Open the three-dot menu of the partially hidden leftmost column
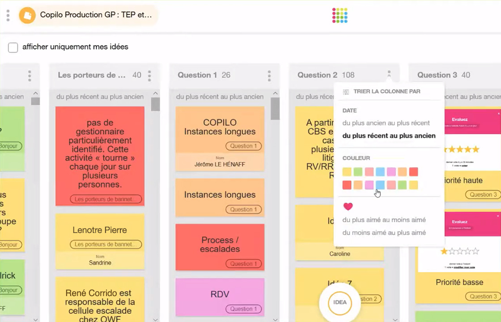The height and width of the screenshot is (322, 501). tap(30, 76)
